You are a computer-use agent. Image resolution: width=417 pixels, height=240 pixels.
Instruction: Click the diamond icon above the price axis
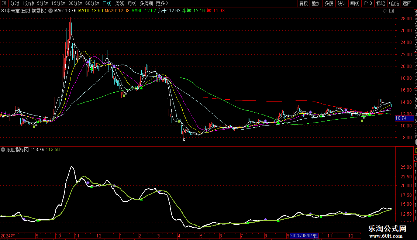click(385, 11)
